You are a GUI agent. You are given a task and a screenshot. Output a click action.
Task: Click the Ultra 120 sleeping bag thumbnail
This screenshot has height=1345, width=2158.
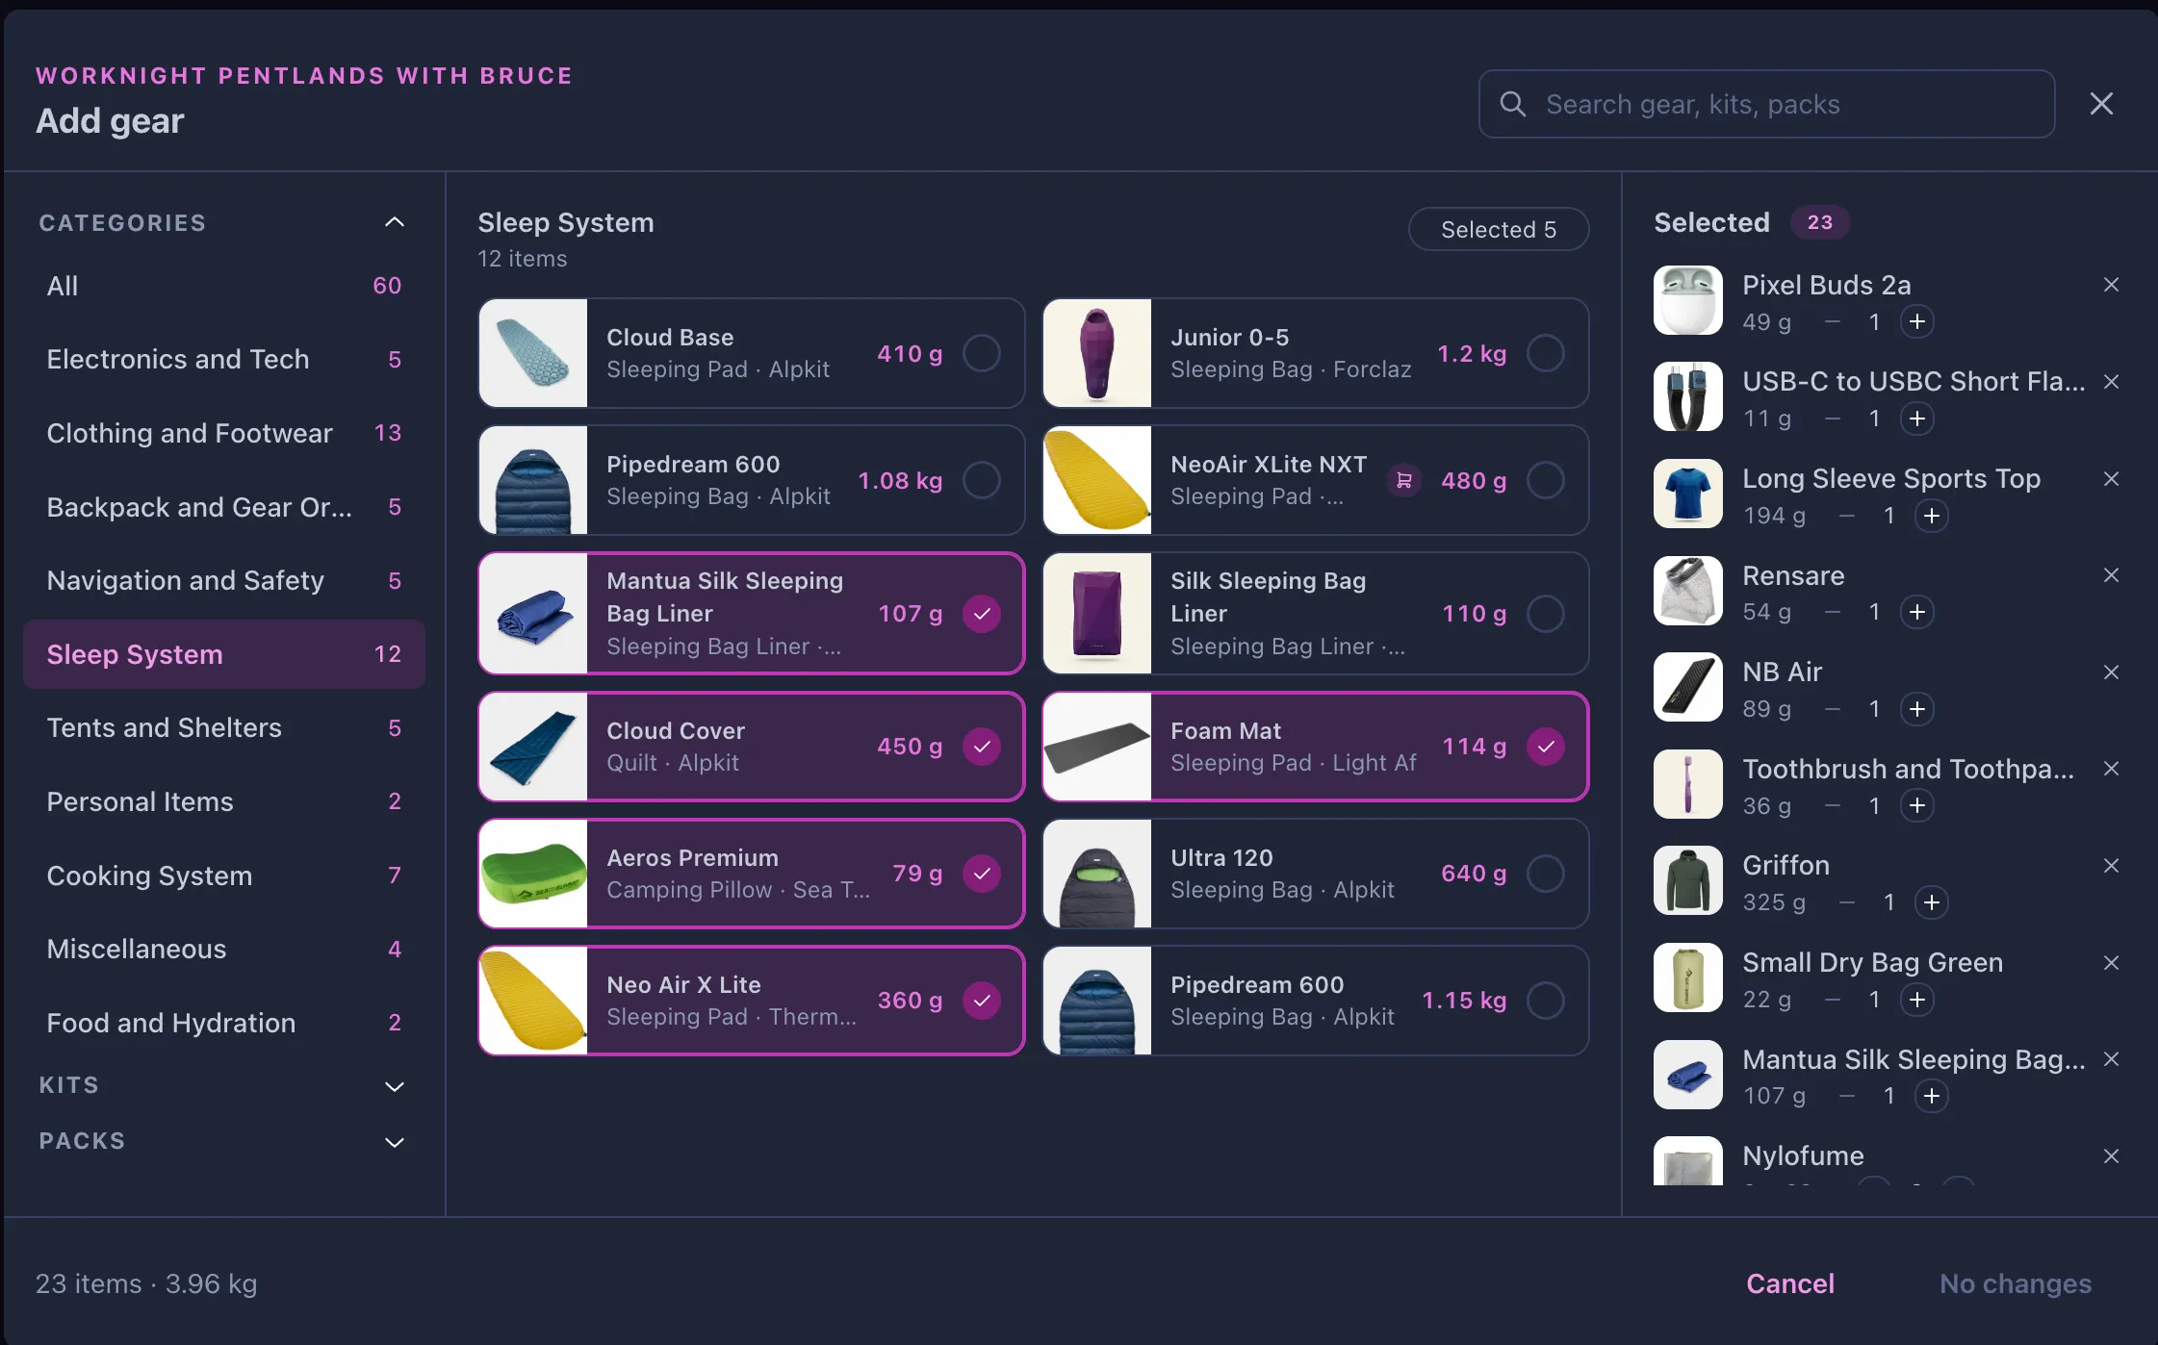point(1097,874)
